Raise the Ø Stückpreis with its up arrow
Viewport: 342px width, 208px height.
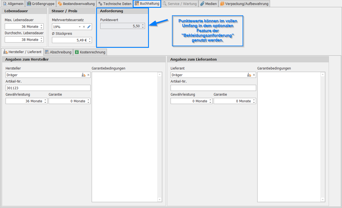point(90,39)
